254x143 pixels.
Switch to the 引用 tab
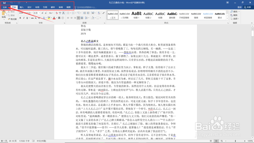click(45, 7)
